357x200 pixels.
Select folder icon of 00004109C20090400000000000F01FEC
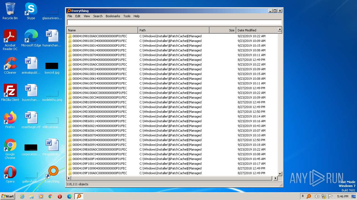click(x=70, y=107)
